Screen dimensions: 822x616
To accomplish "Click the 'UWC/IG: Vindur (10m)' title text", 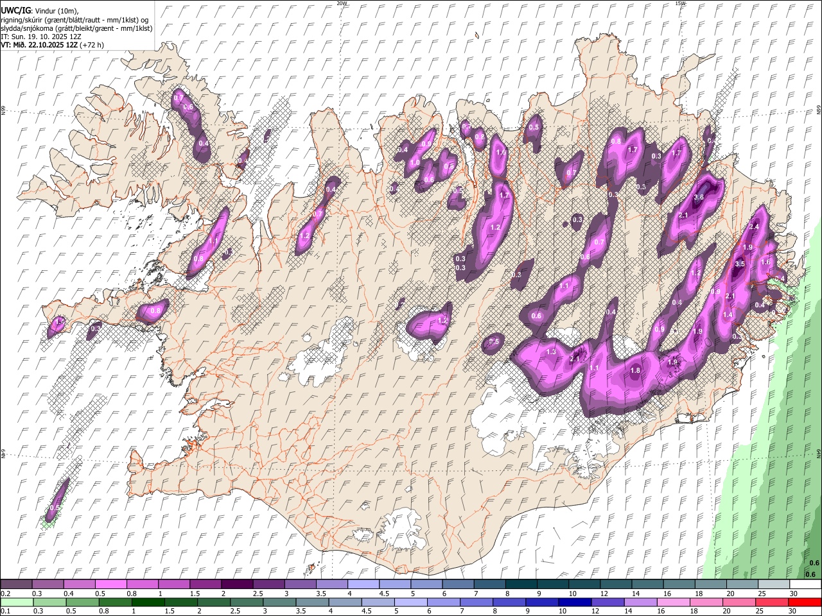I will click(x=40, y=11).
